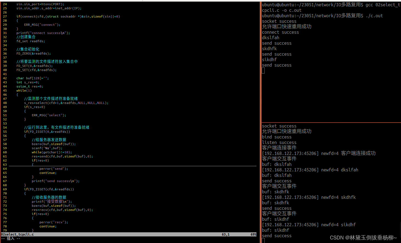Click 'connect success' in the top terminal
401x243 pixels.
[x=280, y=32]
